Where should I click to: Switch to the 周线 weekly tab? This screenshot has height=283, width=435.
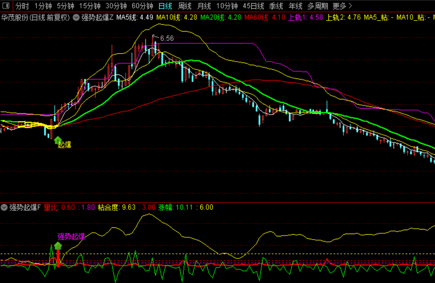click(185, 6)
